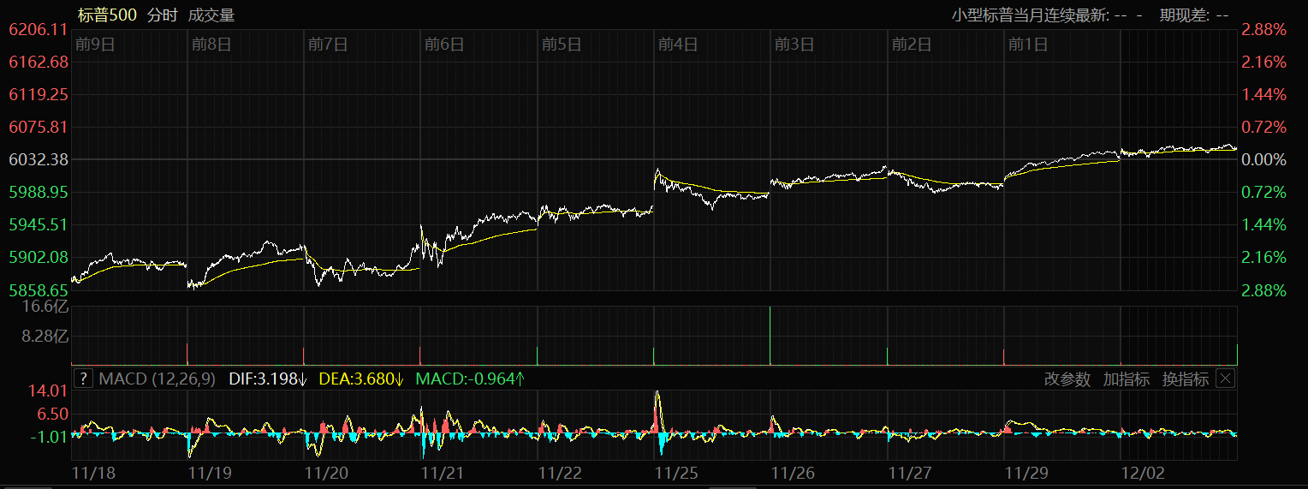Click the 期现差 label
Viewport: 1308px width, 489px height.
pos(1185,15)
